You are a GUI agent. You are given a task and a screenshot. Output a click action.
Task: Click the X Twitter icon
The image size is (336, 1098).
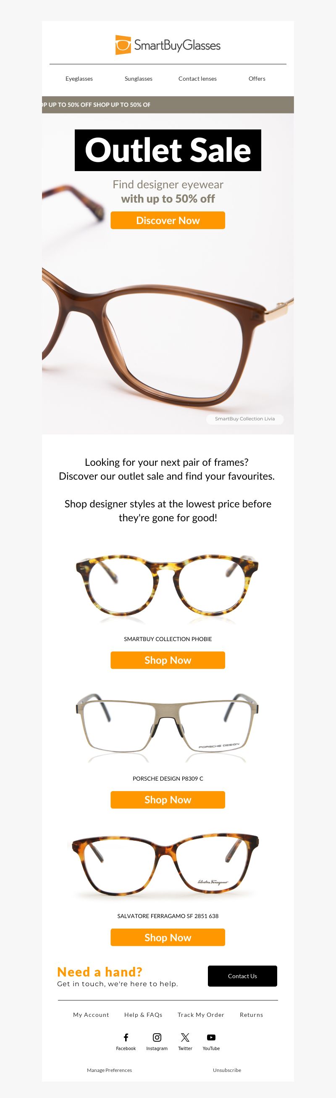click(185, 1037)
